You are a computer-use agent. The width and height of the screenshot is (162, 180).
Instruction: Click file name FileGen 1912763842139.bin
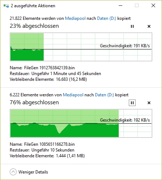click(x=49, y=68)
